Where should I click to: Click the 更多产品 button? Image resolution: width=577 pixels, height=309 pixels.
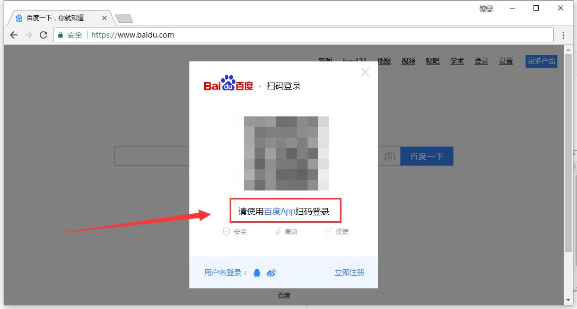tap(541, 61)
